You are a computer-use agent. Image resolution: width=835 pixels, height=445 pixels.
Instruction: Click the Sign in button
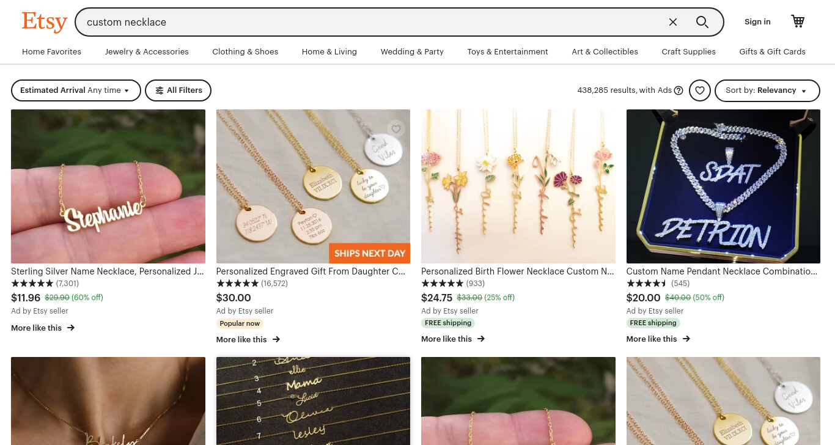click(757, 22)
